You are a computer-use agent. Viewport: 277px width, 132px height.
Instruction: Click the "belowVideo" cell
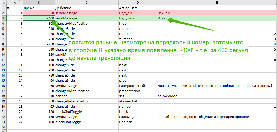point(216,96)
